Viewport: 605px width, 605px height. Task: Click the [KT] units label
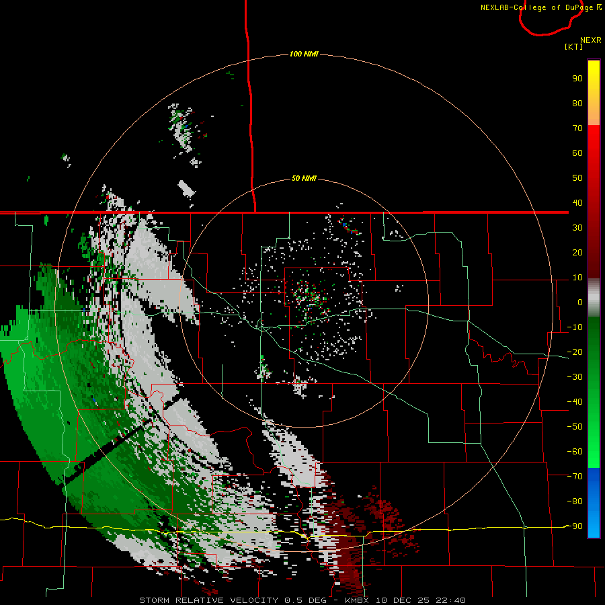click(574, 46)
